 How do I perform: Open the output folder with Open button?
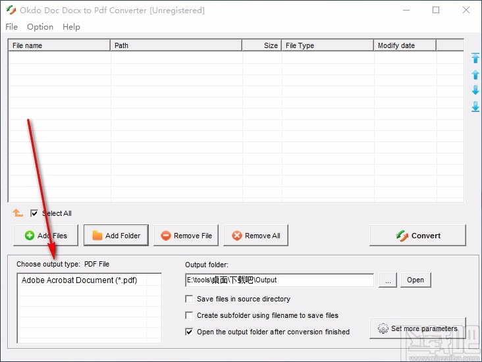415,280
